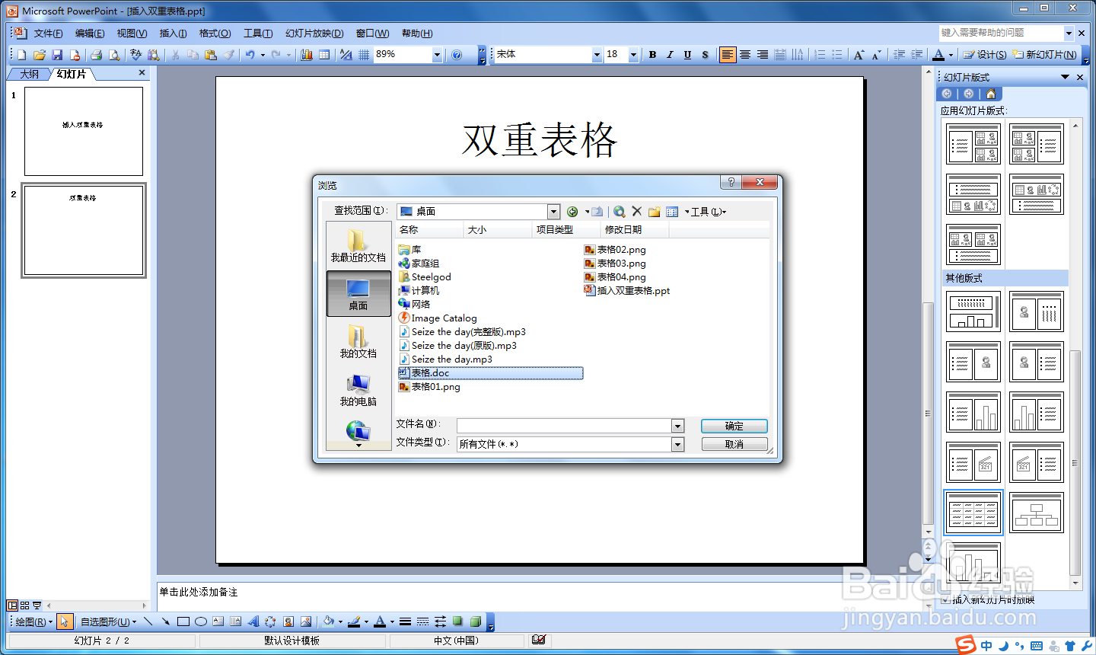Viewport: 1096px width, 655px height.
Task: Select the Line drawing tool
Action: pyautogui.click(x=148, y=621)
